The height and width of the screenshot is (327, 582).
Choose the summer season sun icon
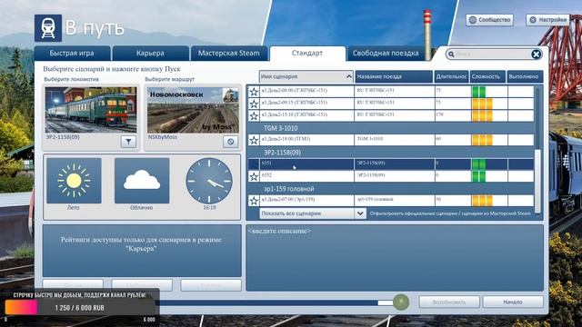tap(74, 181)
